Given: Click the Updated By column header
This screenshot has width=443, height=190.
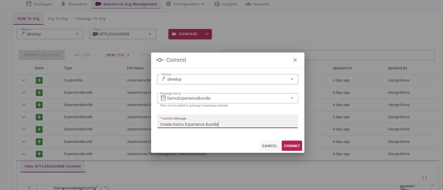Looking at the screenshot, I should point(398,68).
